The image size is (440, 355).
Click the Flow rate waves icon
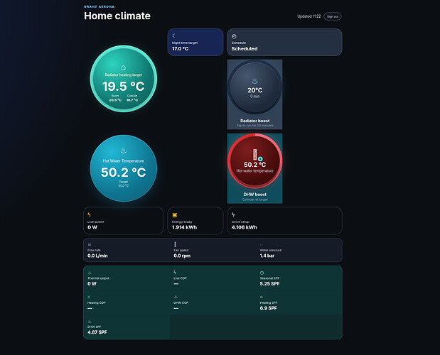[x=90, y=245]
